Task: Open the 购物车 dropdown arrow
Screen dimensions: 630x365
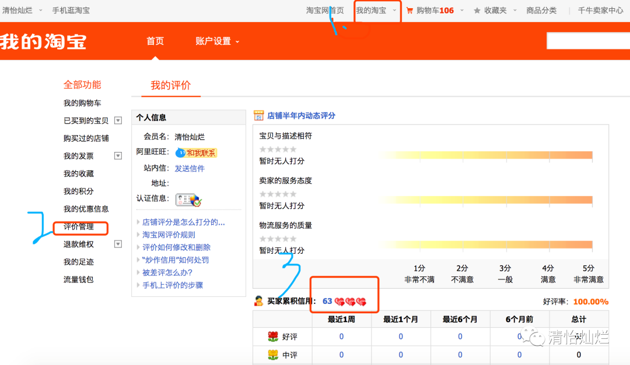Action: (x=462, y=10)
